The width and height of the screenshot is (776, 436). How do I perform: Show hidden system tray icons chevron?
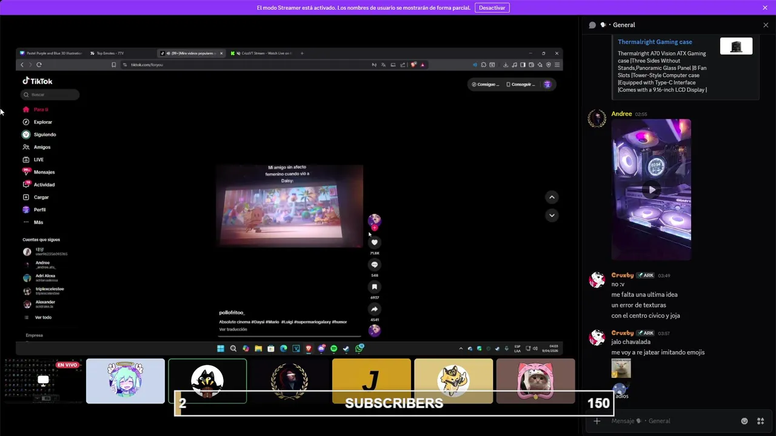coord(461,349)
